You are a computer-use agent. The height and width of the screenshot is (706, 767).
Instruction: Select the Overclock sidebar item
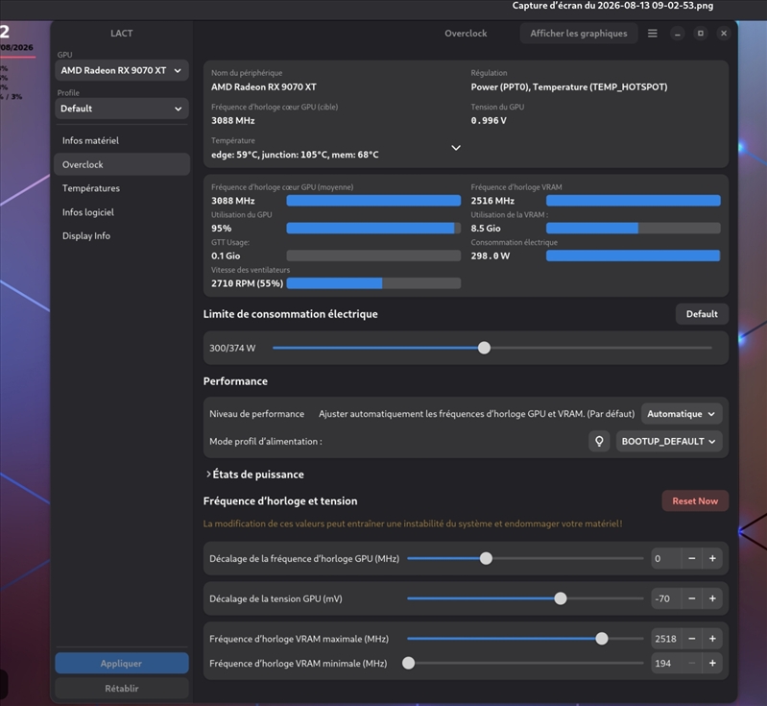click(121, 164)
